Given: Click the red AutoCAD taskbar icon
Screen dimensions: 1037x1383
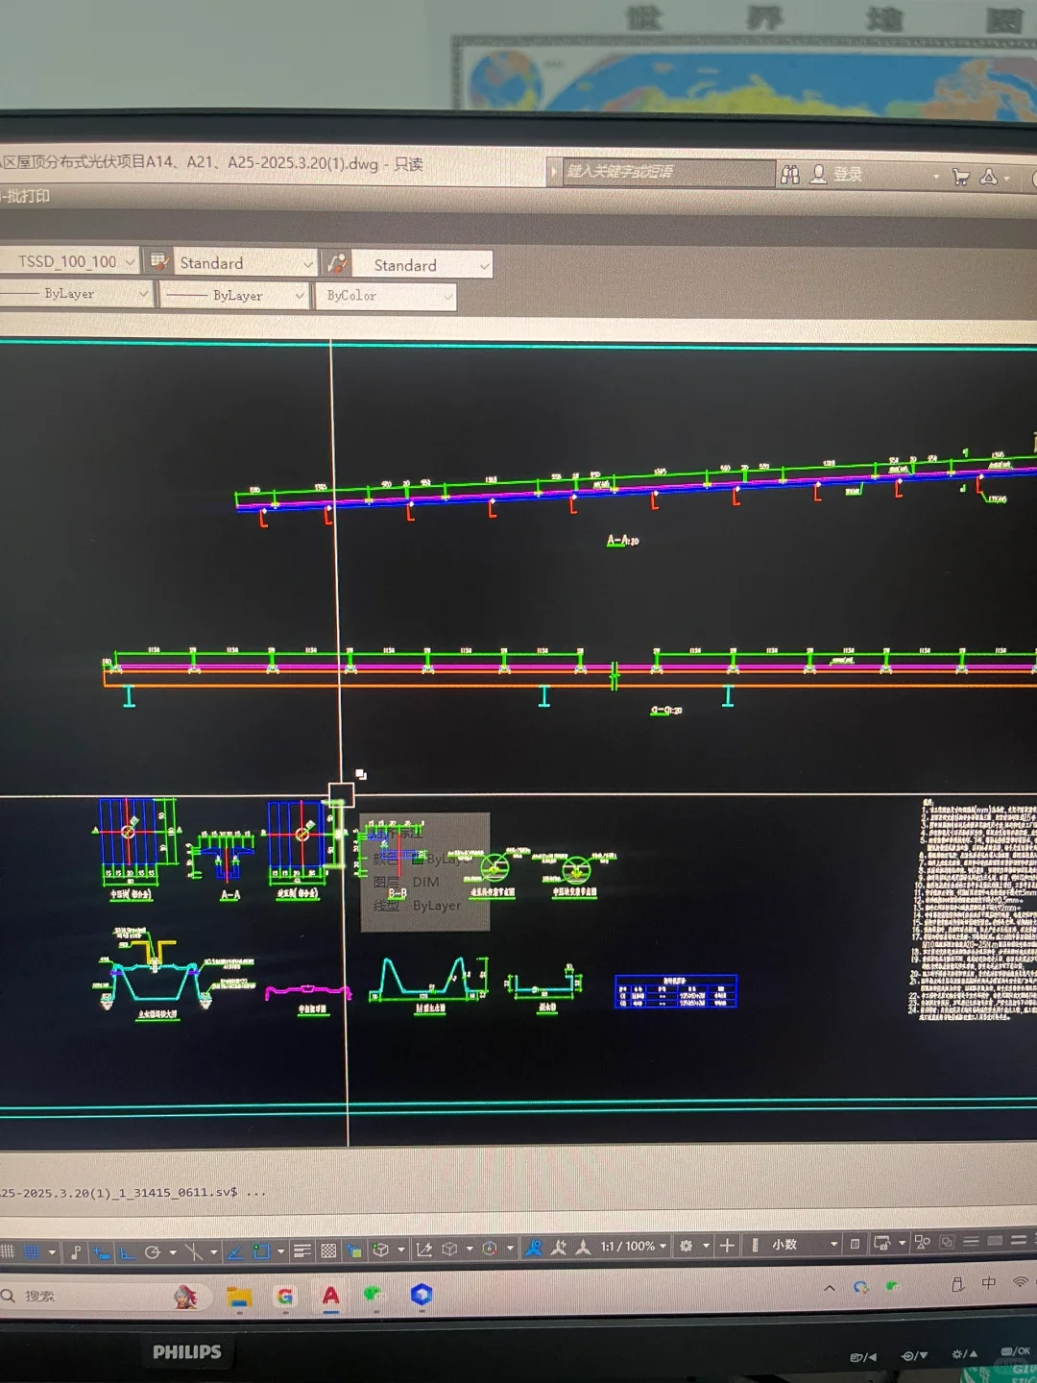Looking at the screenshot, I should 330,1297.
